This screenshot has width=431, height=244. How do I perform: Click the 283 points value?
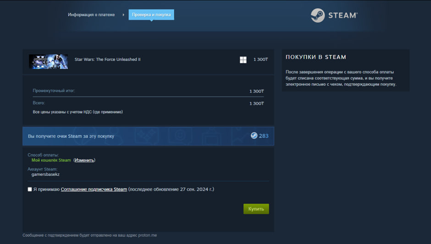click(264, 136)
